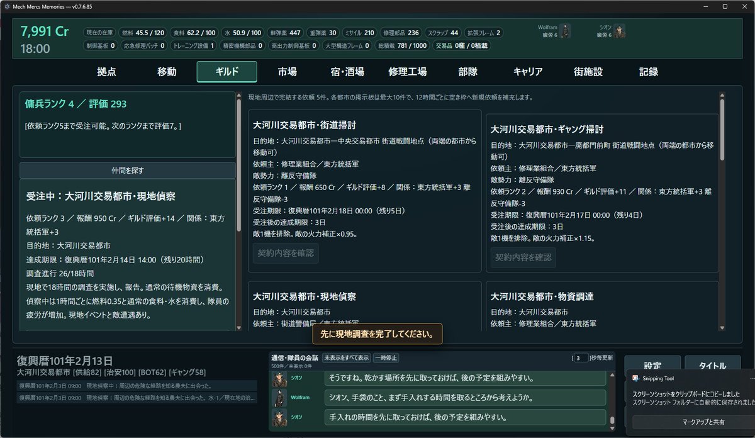Click 契約内容を確認 on the ギャング掃討 card
The height and width of the screenshot is (438, 755).
click(x=523, y=257)
